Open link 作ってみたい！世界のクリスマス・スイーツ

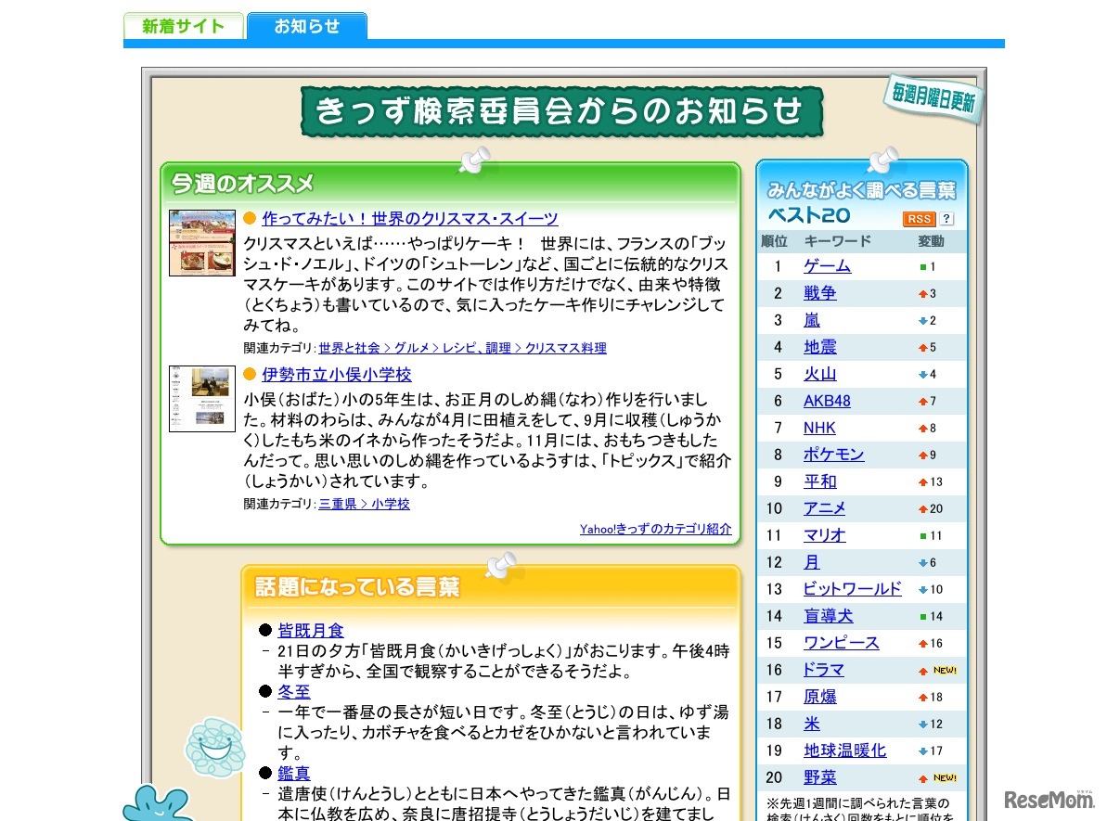tap(410, 219)
